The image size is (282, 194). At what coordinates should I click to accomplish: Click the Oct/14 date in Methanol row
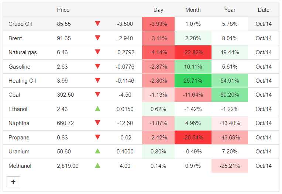(x=264, y=166)
